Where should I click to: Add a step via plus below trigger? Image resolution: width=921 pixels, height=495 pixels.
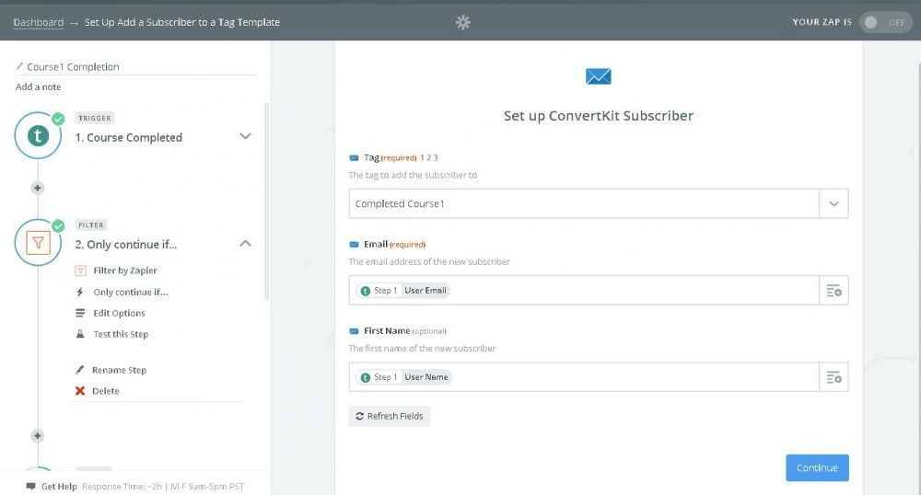coord(38,188)
